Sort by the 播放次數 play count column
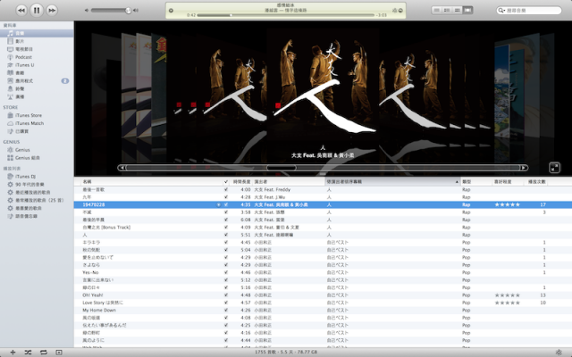 pyautogui.click(x=535, y=182)
